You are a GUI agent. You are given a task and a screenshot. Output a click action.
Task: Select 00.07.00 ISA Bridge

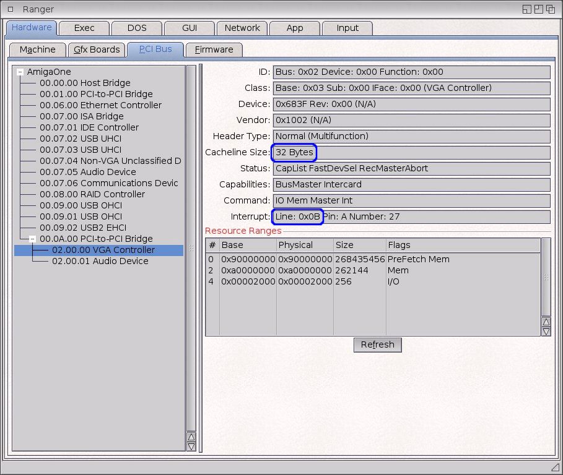coord(82,116)
